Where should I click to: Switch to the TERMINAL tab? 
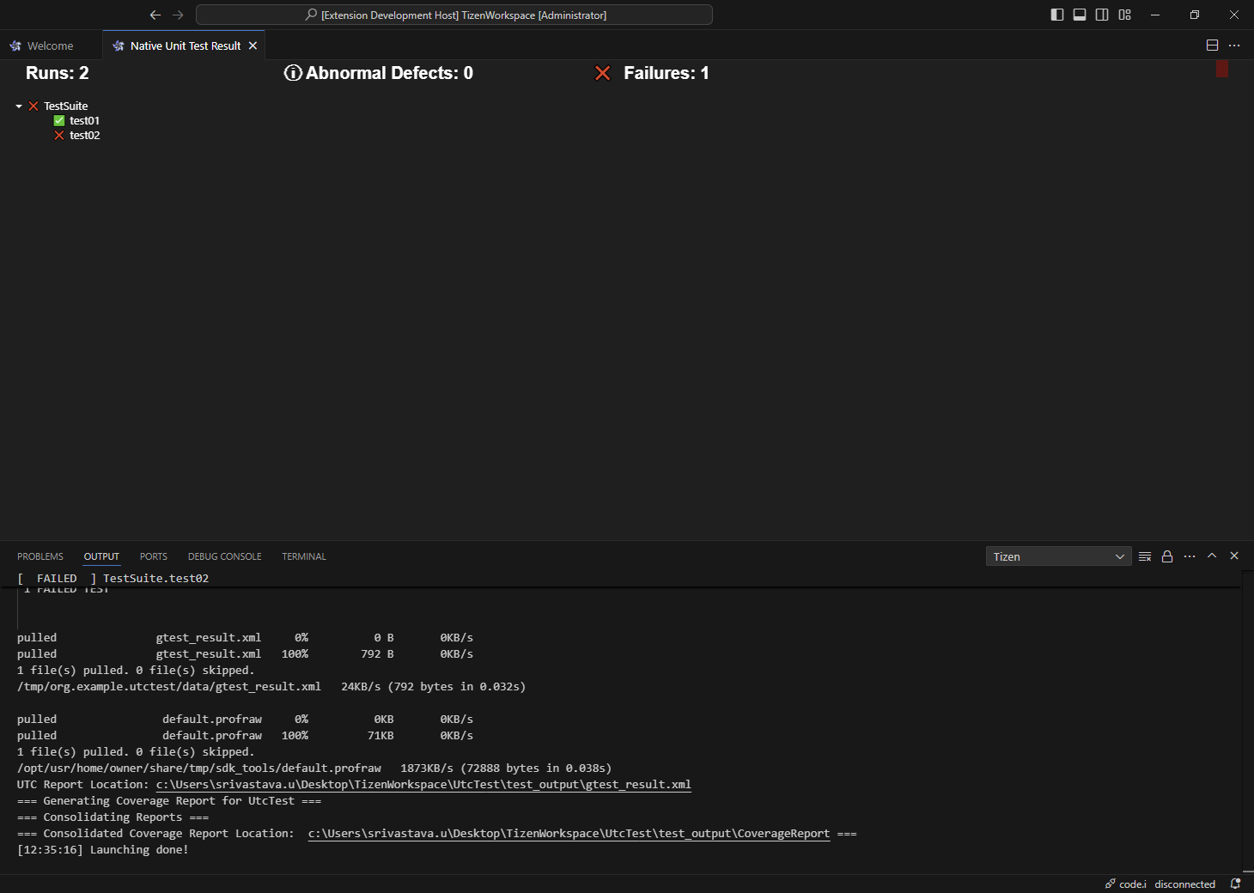(303, 556)
